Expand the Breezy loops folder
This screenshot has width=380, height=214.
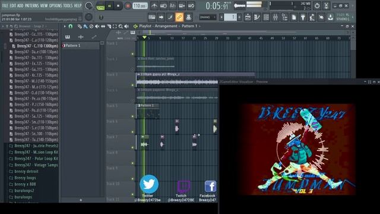coord(23,178)
